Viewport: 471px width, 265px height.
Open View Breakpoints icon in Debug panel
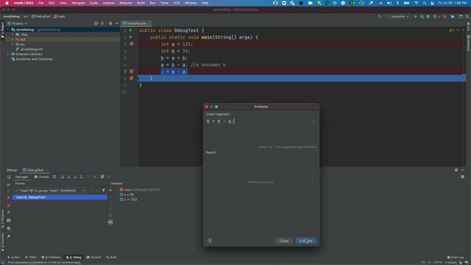click(x=8, y=206)
